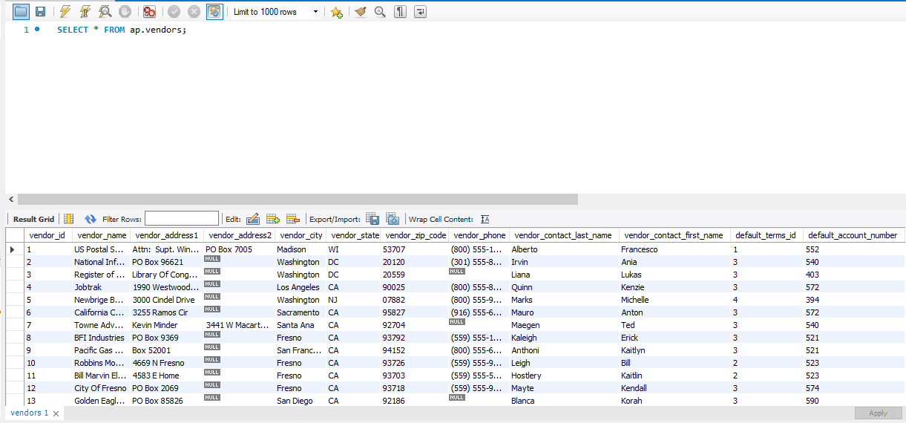
Task: Select cell 'Los Angeles'
Action: (x=301, y=287)
